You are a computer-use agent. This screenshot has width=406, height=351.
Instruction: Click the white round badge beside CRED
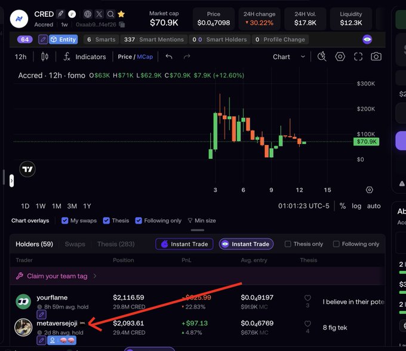pyautogui.click(x=72, y=14)
